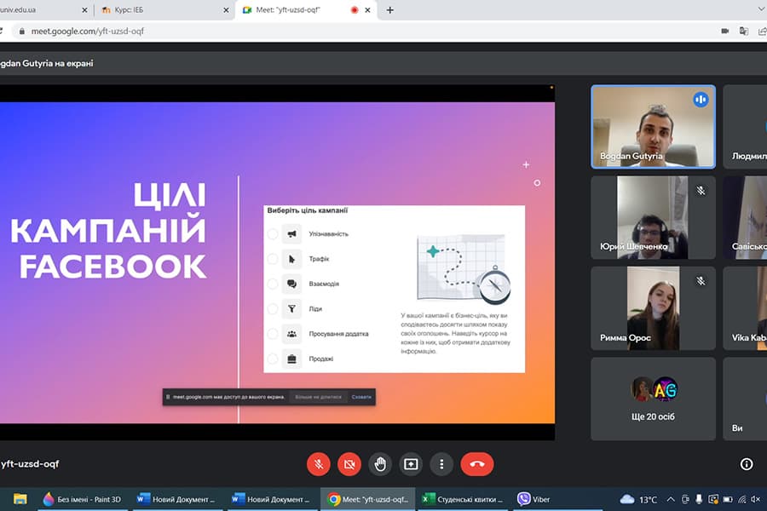Close the univ.edu.ua browser tab
This screenshot has height=511, width=767.
click(84, 9)
